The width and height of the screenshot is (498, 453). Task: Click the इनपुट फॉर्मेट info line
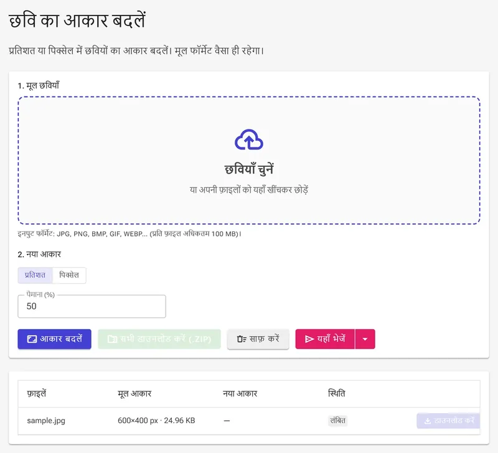click(129, 234)
